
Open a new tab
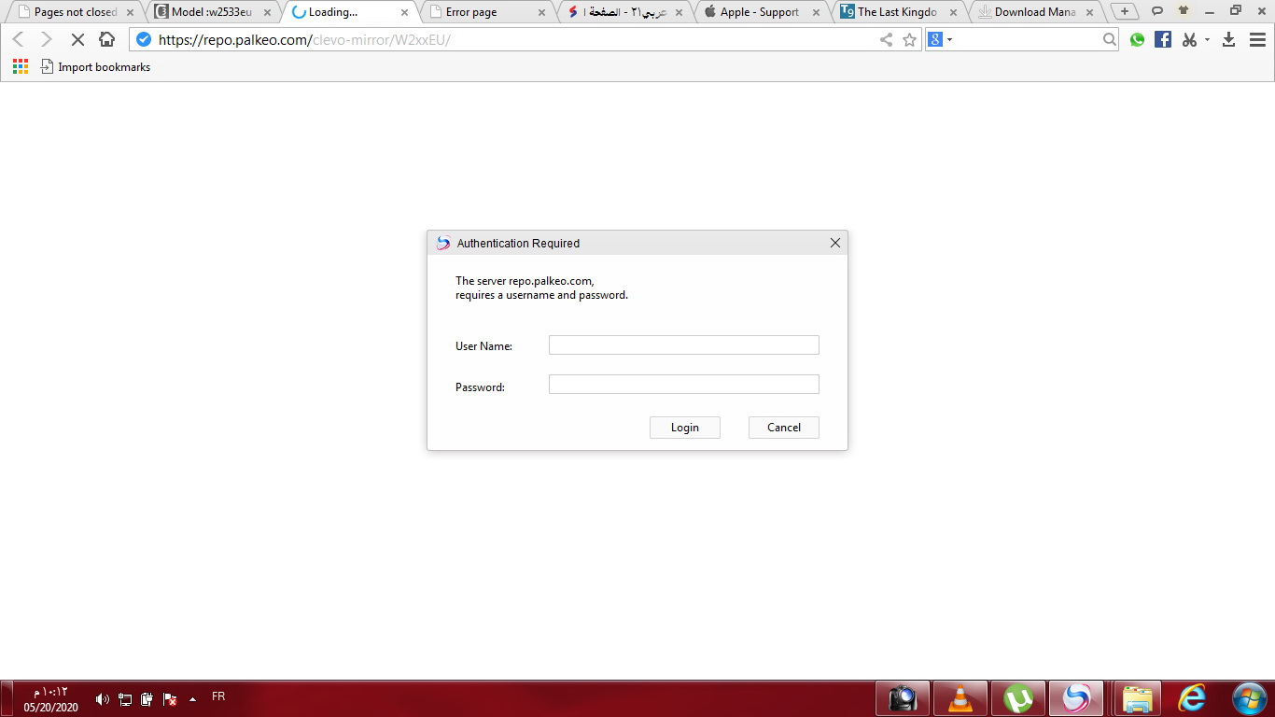coord(1125,12)
